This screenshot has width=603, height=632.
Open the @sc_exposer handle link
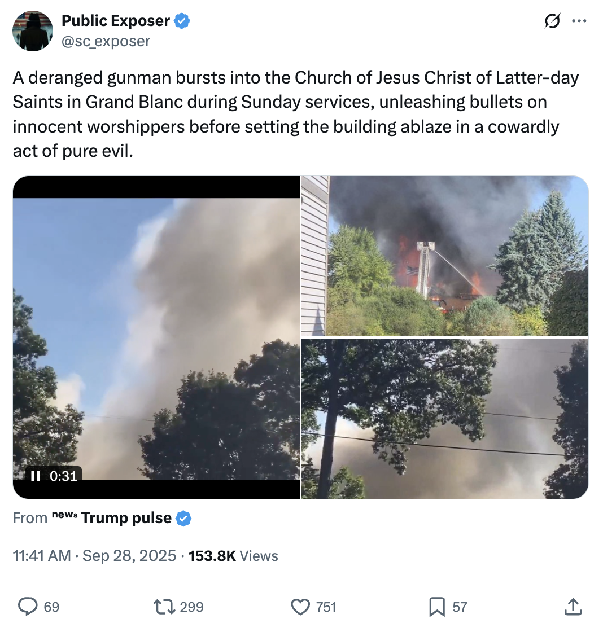coord(106,41)
